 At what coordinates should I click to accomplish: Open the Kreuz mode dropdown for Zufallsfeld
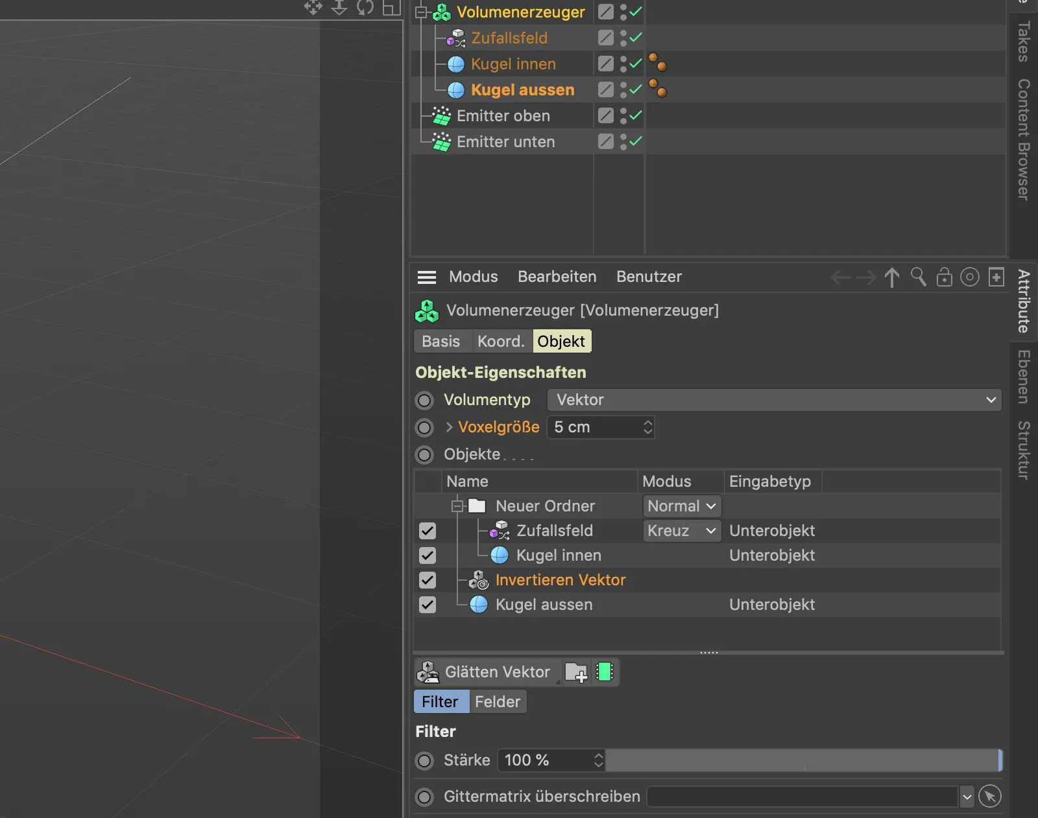[682, 531]
